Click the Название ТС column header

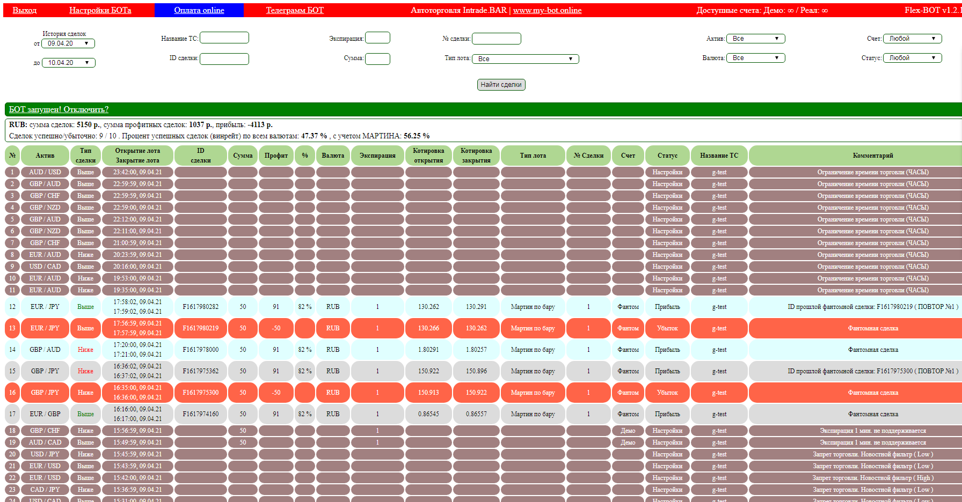[x=719, y=156]
